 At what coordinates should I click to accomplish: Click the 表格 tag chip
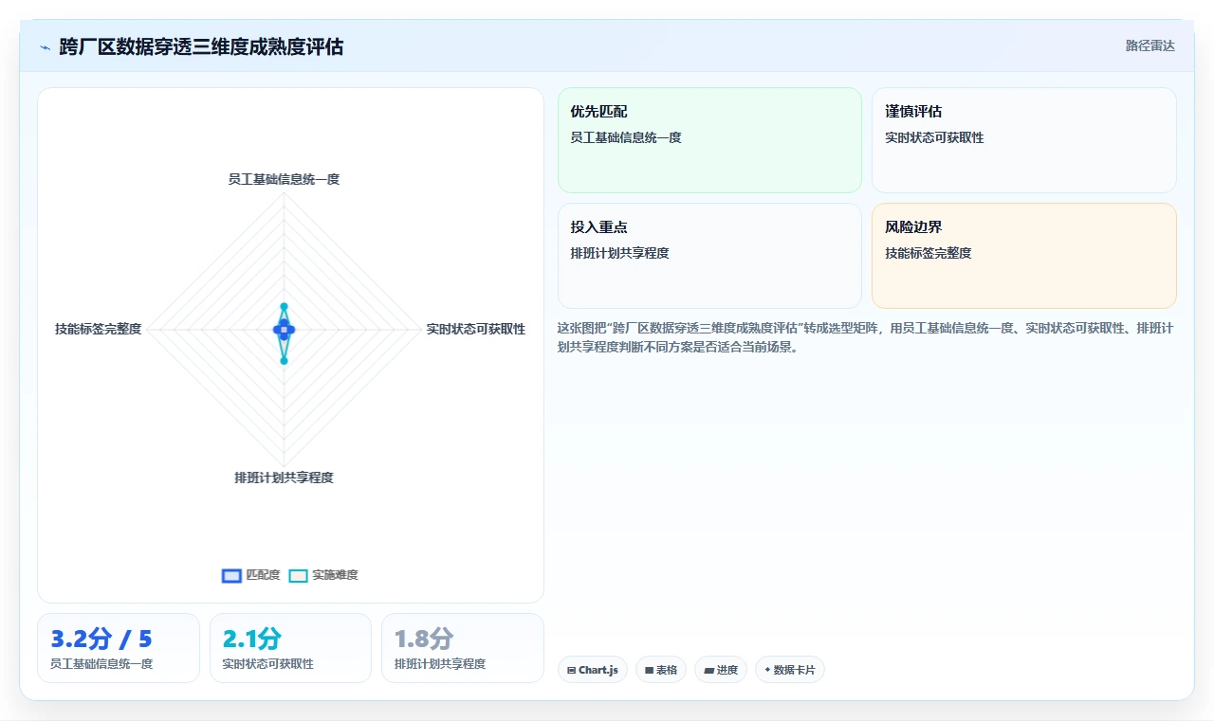point(661,670)
